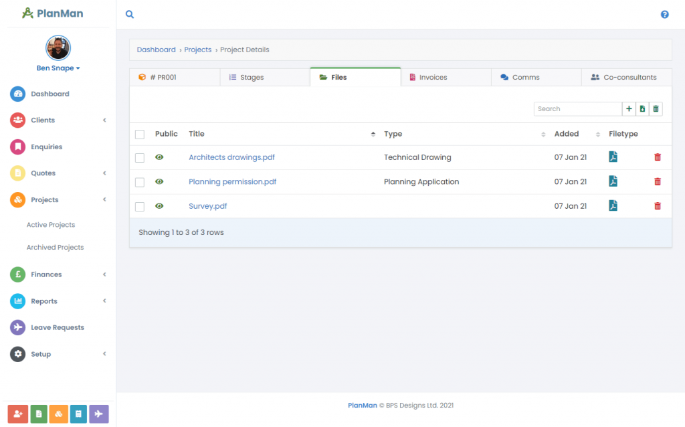Toggle public eye for Architects drawings.pdf
Viewport: 685px width, 427px height.
(159, 157)
